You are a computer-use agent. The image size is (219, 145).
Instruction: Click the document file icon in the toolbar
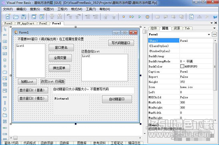coord(191,17)
